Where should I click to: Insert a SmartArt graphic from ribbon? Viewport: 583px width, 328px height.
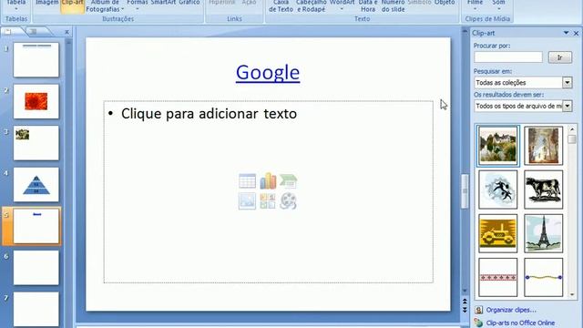pyautogui.click(x=163, y=4)
